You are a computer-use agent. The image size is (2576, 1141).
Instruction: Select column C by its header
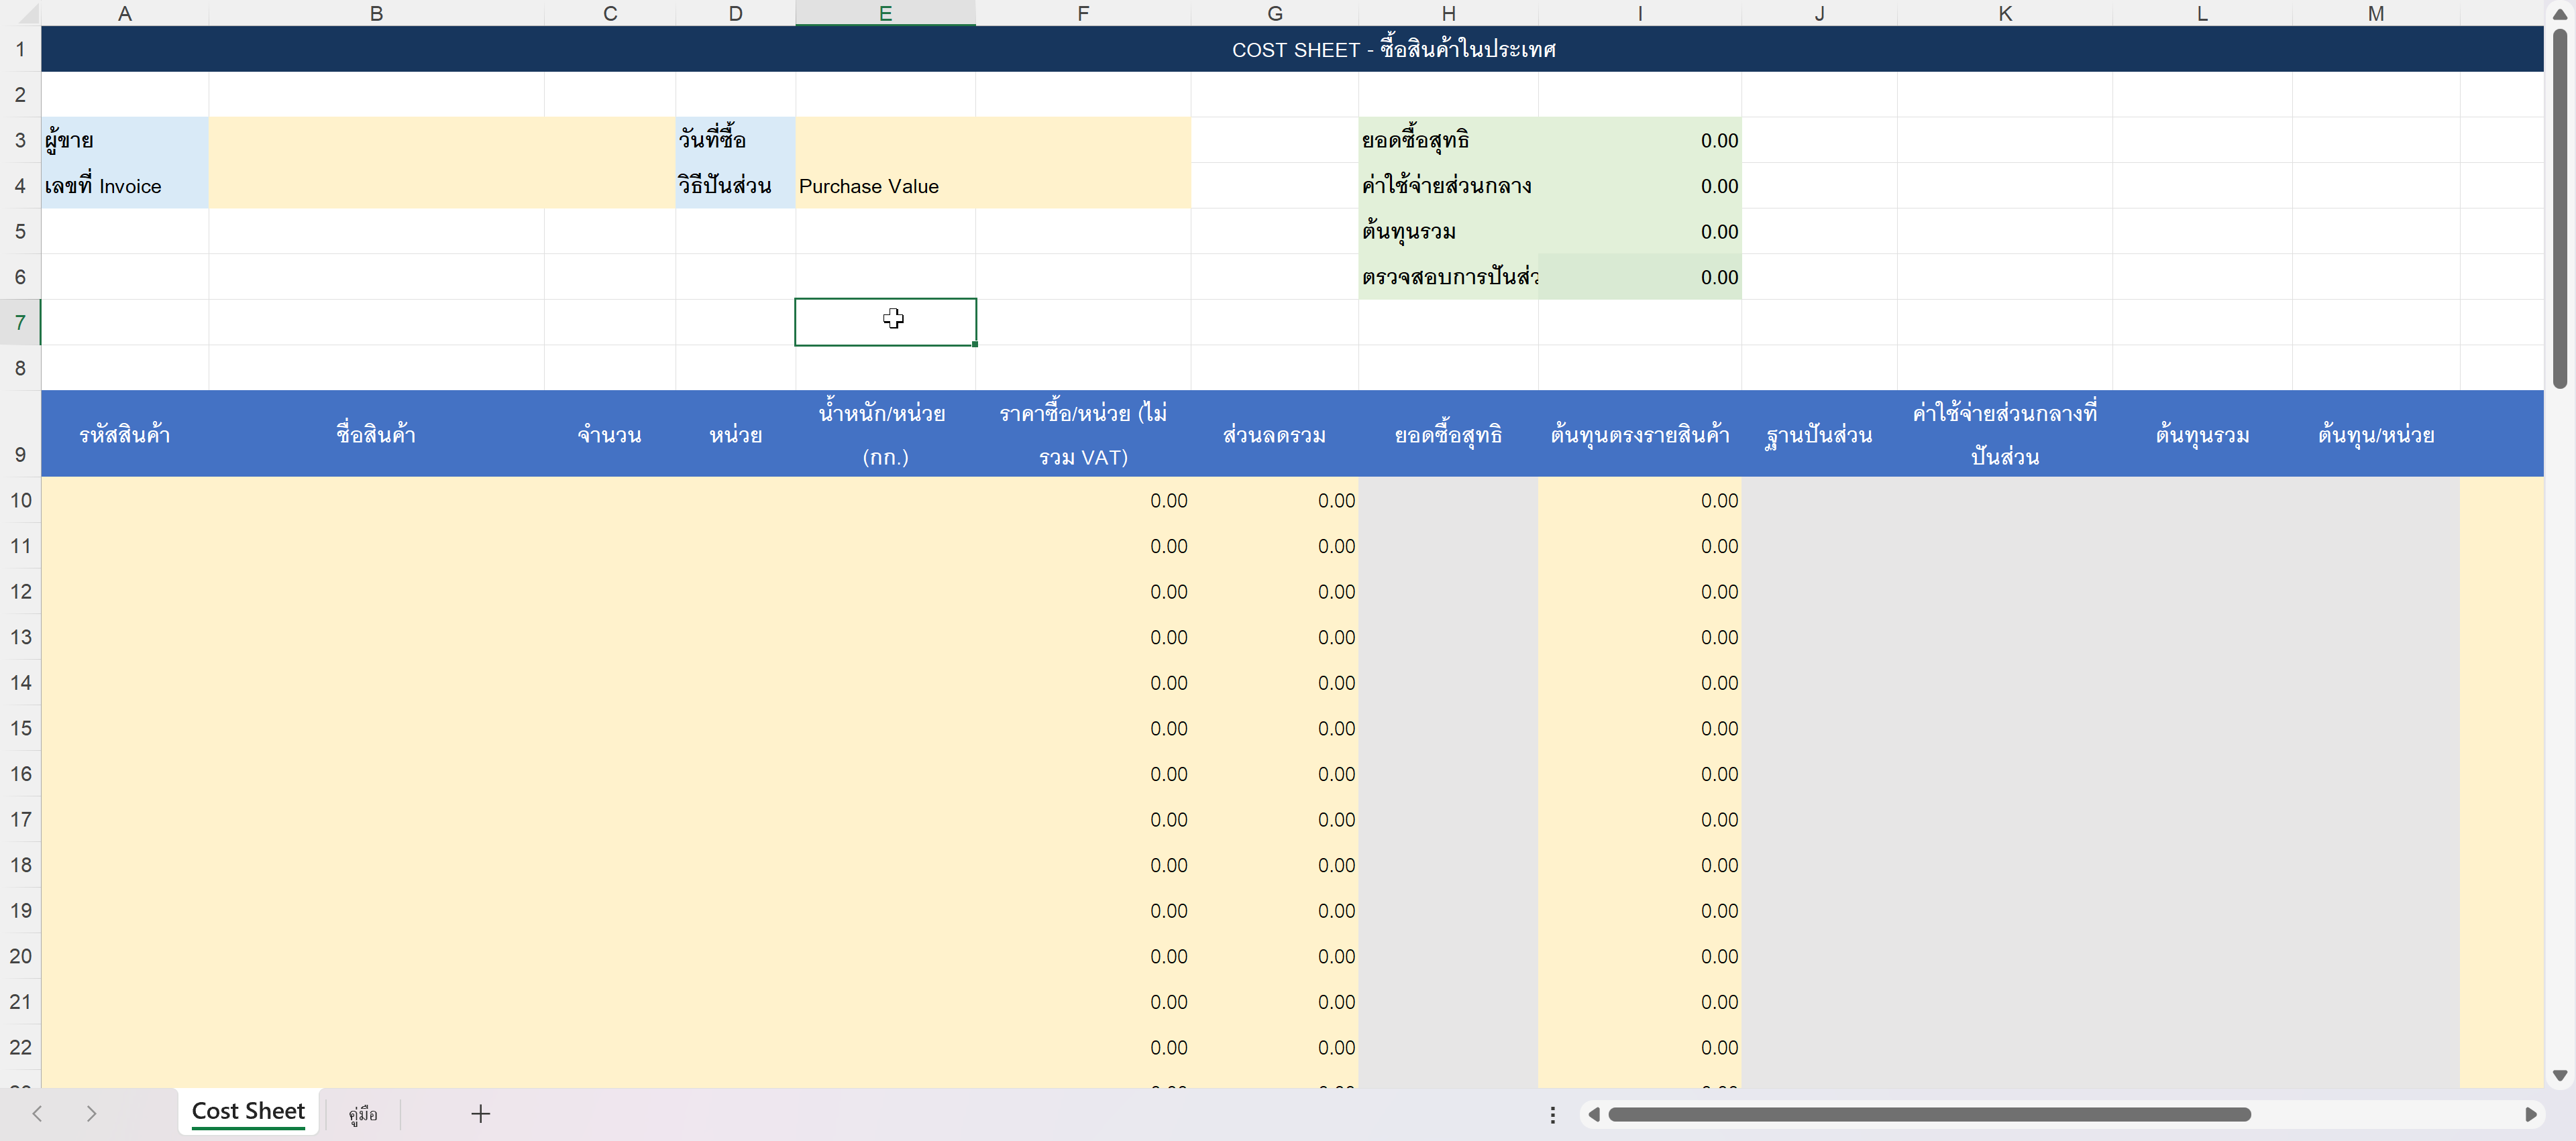(x=610, y=13)
